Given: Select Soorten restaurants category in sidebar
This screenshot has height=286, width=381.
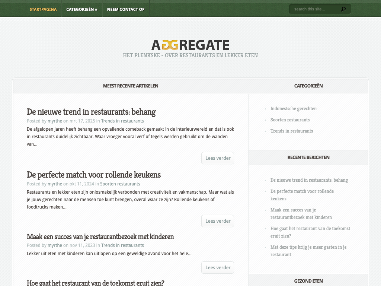Looking at the screenshot, I should (x=290, y=120).
